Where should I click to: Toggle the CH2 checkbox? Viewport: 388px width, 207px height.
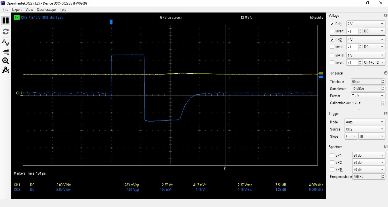332,40
